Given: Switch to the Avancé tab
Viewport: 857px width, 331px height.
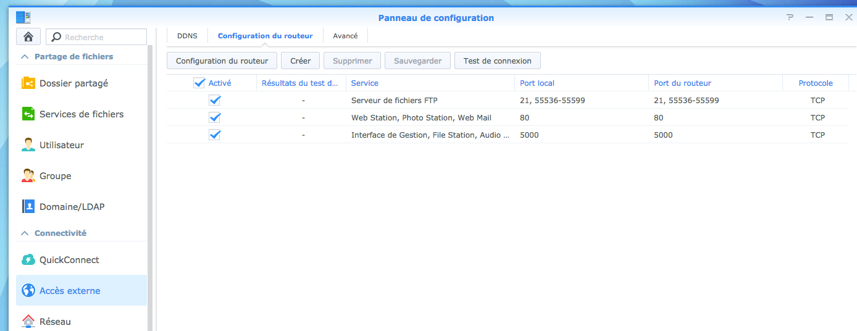Looking at the screenshot, I should point(345,36).
